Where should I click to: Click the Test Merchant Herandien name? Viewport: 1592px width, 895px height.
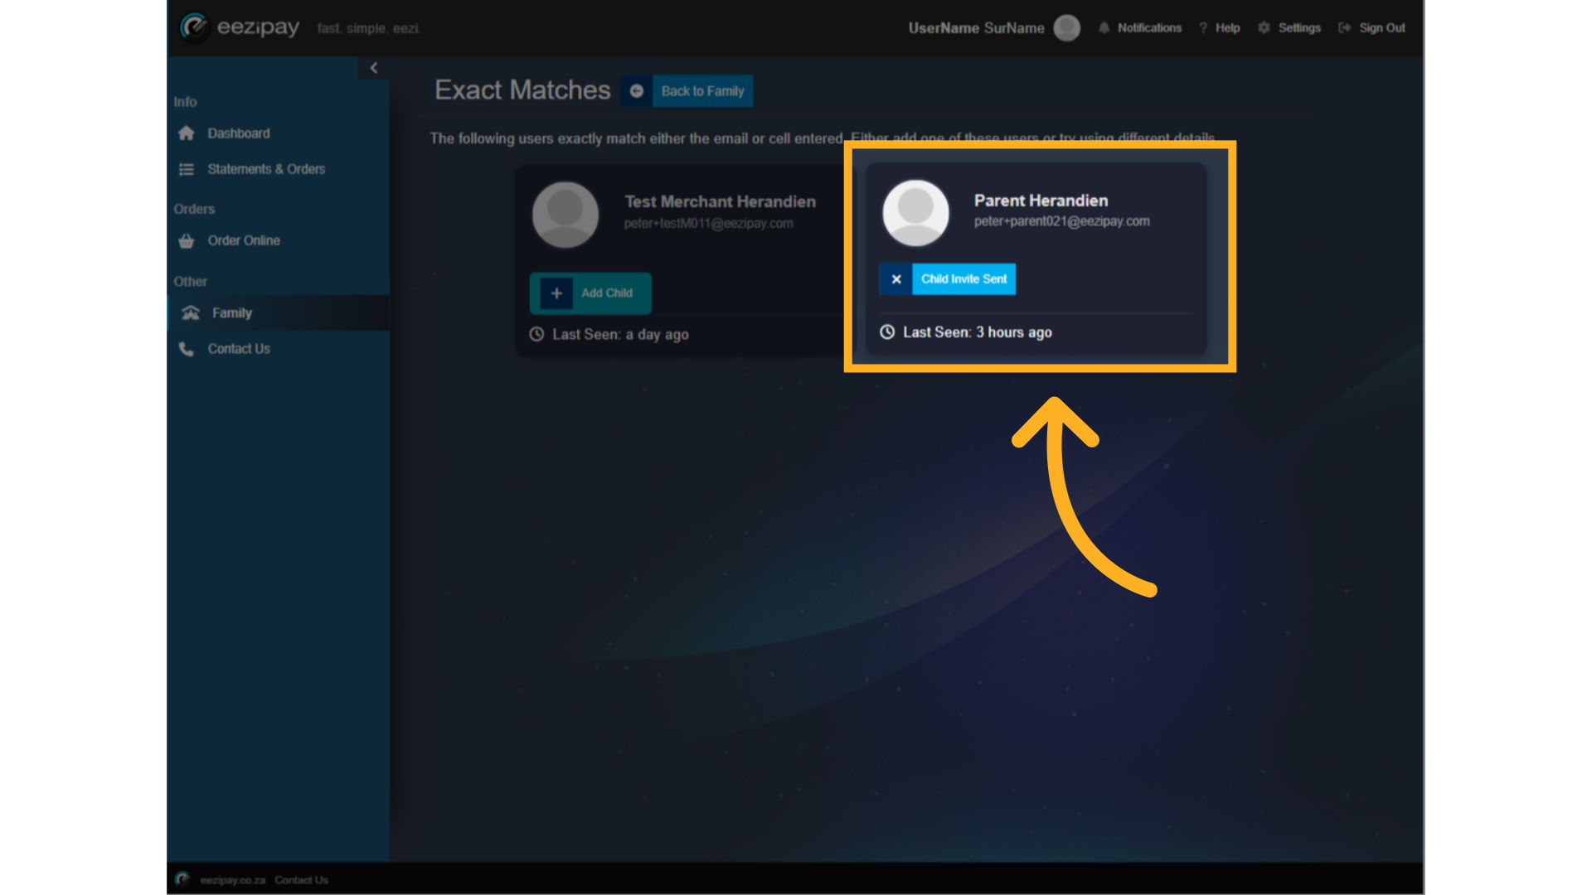720,202
